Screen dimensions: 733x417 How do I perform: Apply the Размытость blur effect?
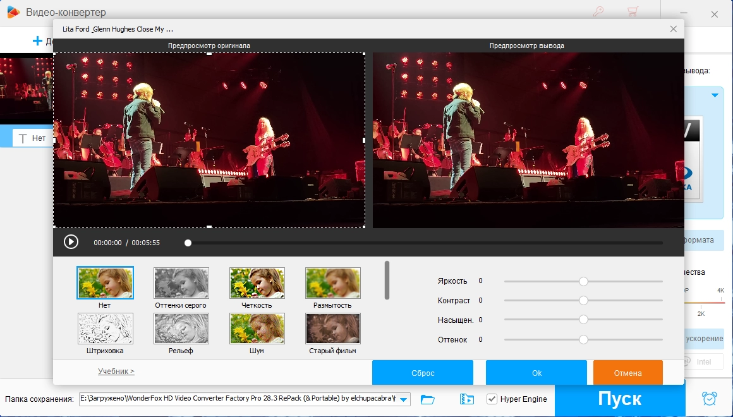[333, 283]
